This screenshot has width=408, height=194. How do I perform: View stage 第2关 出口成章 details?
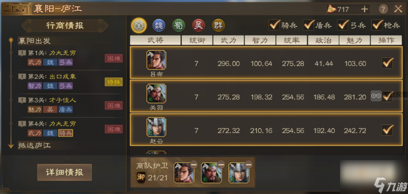point(52,77)
